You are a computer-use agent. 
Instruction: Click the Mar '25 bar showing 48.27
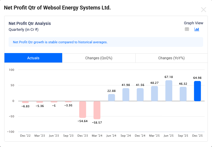154,94
